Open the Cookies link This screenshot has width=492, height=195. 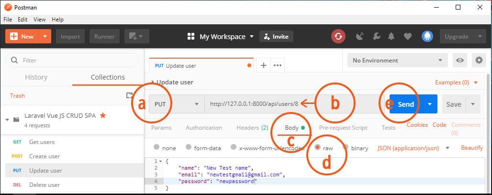point(417,125)
